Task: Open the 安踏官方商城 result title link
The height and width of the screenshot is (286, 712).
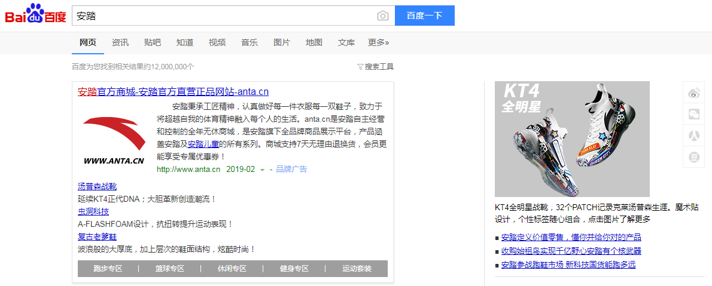Action: (x=173, y=92)
